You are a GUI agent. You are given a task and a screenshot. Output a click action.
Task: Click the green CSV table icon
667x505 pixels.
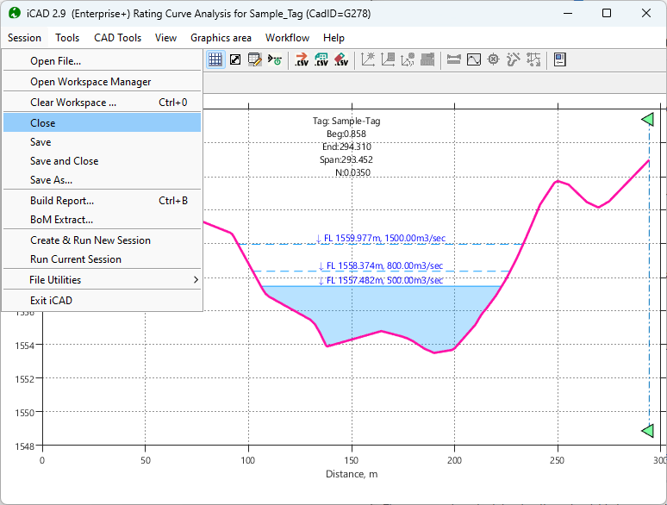tap(321, 59)
